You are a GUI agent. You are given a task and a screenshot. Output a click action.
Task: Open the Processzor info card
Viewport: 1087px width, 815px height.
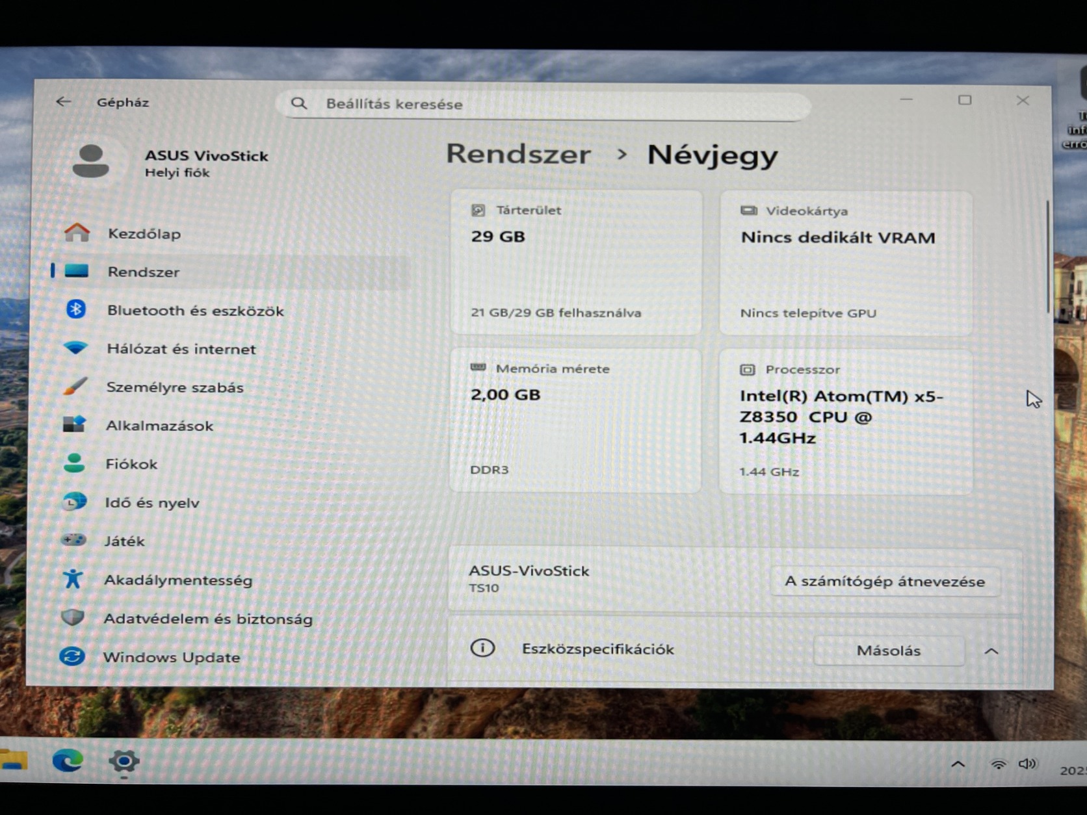tap(846, 422)
